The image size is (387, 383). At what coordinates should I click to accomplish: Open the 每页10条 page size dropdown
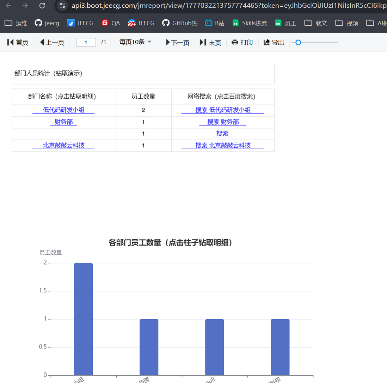click(x=134, y=42)
